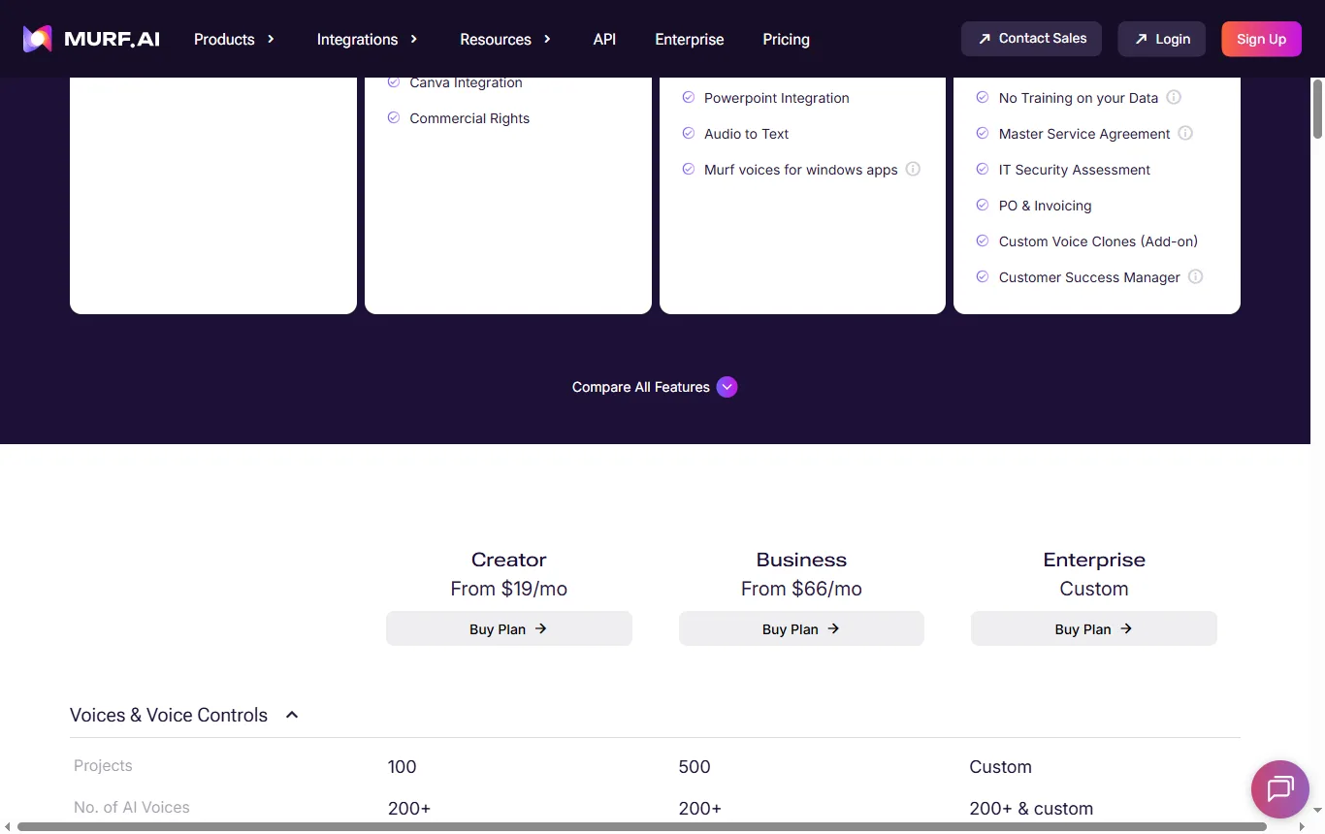Click the checkmark beside Canva Integration
The image size is (1325, 834).
coord(394,82)
